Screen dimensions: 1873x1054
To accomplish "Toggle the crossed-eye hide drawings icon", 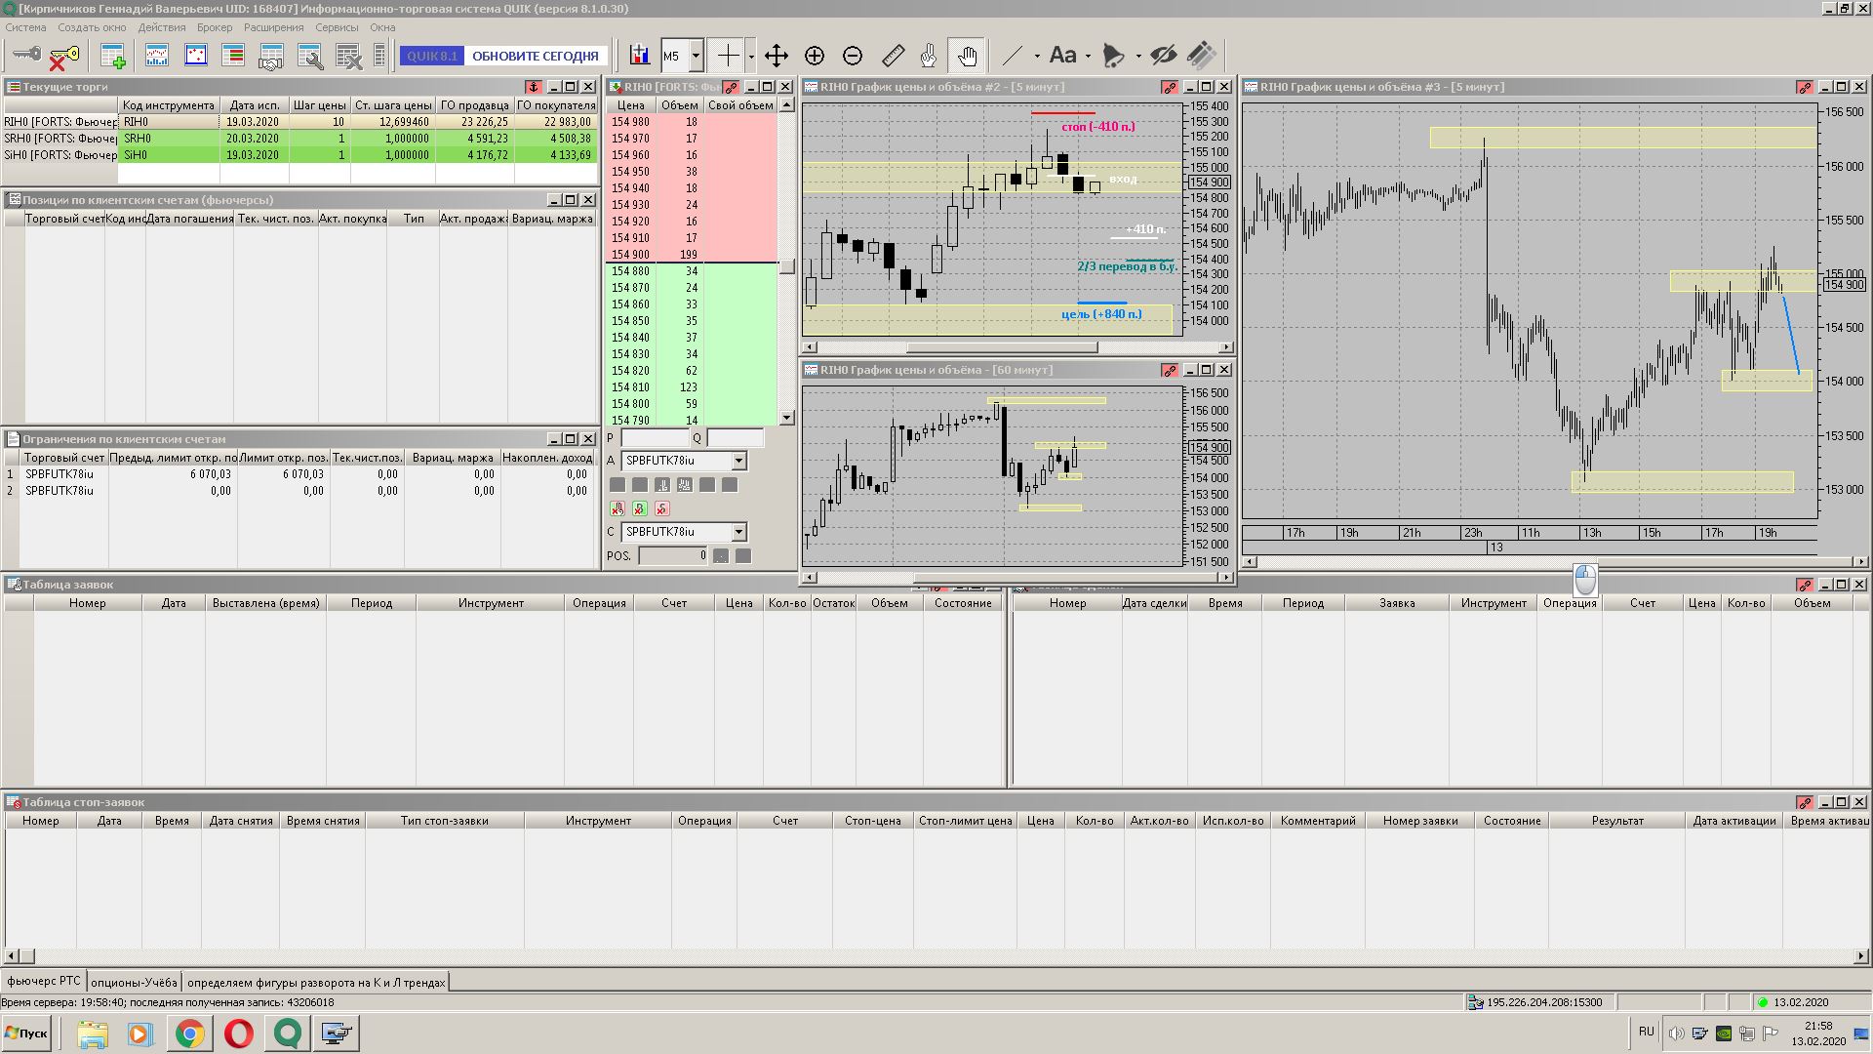I will [x=1163, y=56].
